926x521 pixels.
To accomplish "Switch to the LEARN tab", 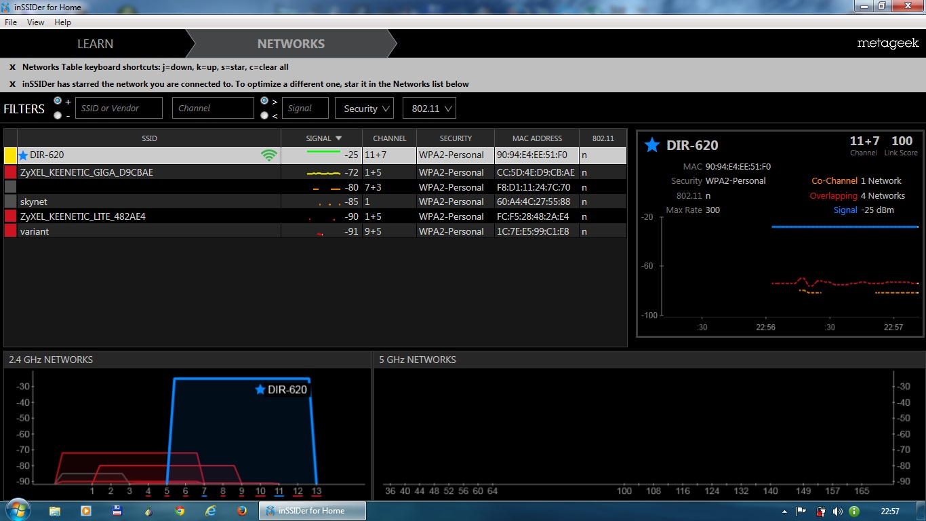I will coord(95,43).
